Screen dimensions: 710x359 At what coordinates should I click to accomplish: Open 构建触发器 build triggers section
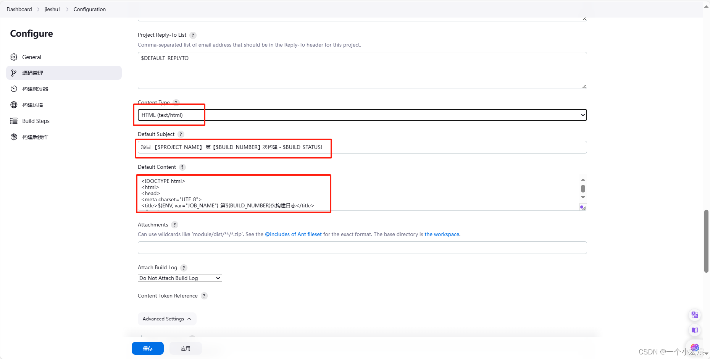point(36,89)
